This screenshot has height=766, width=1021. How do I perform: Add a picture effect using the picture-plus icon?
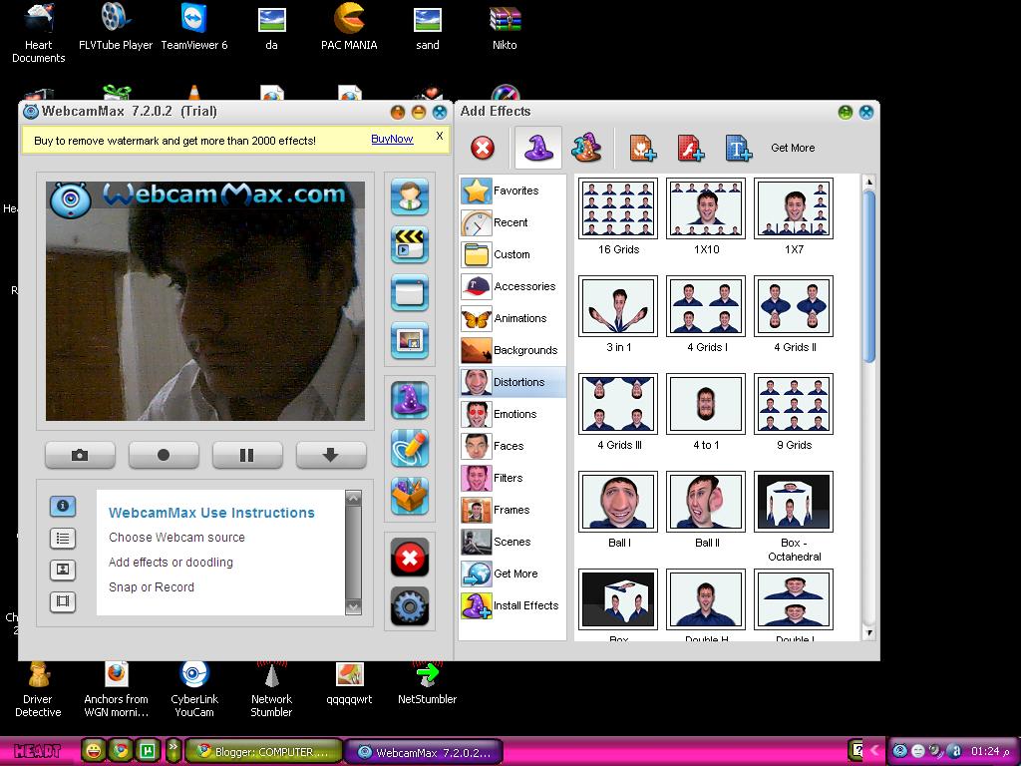pyautogui.click(x=643, y=147)
